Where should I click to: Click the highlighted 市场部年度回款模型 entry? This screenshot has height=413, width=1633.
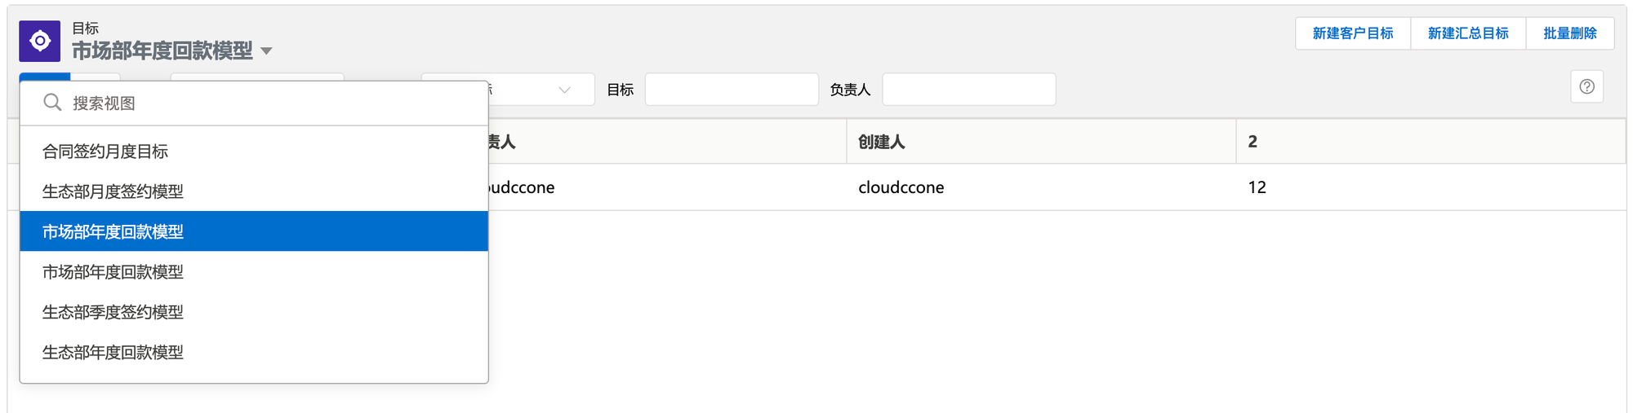pos(113,231)
